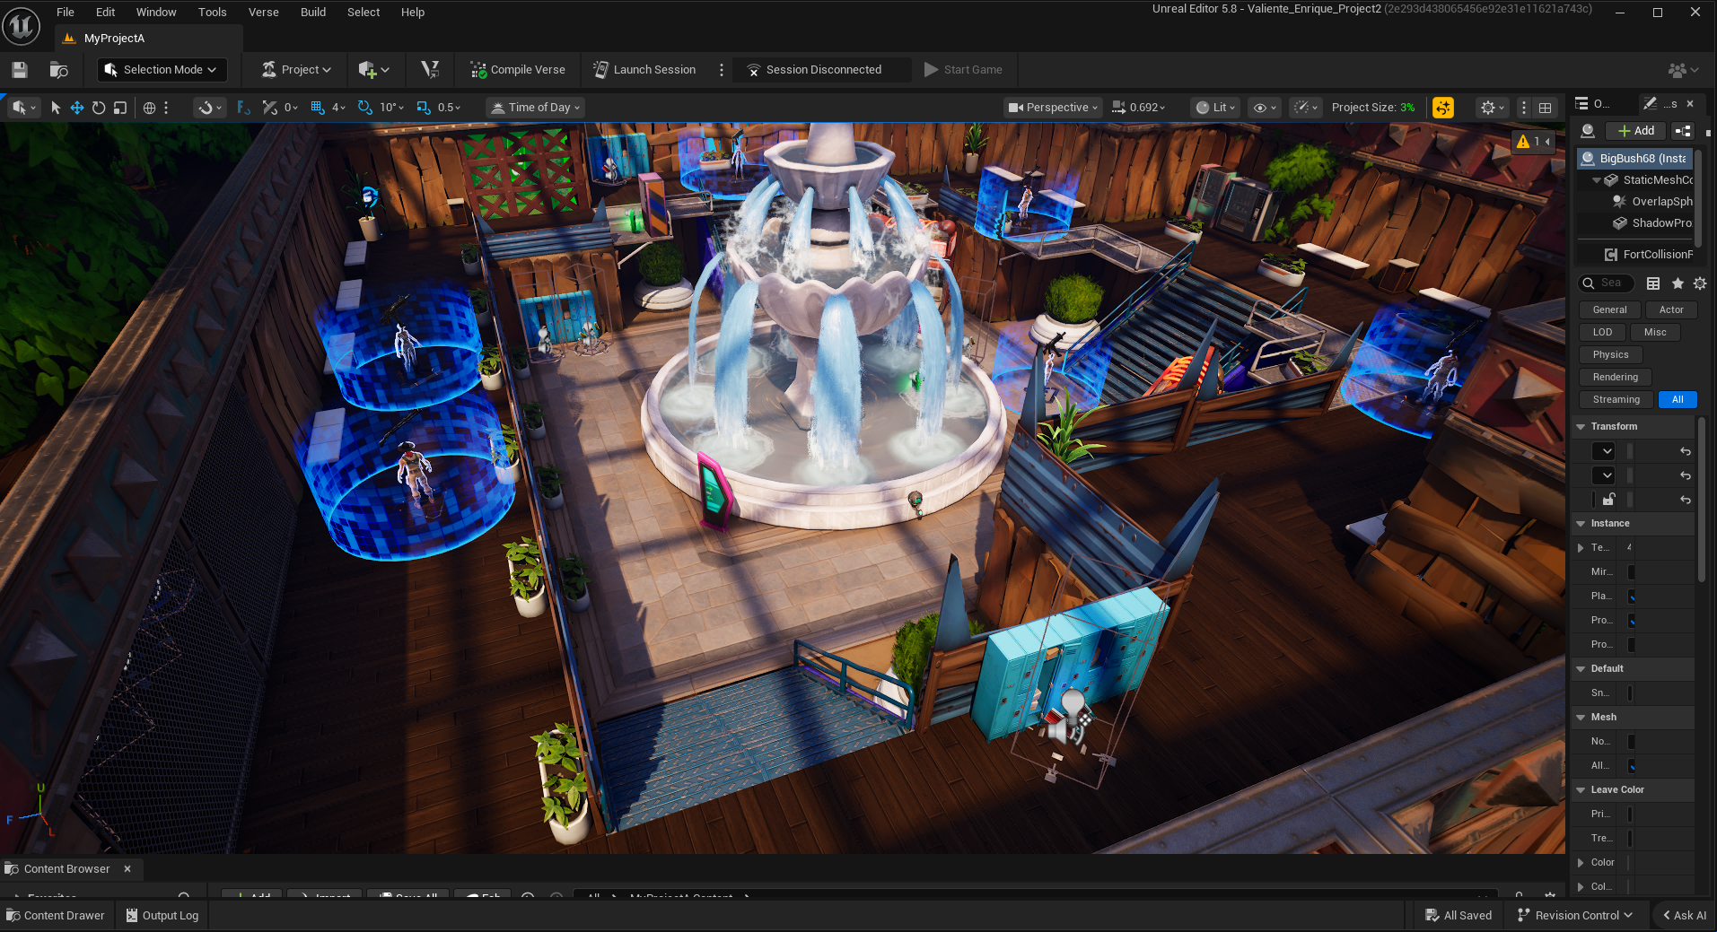Toggle property matrix table icon

tap(1653, 283)
